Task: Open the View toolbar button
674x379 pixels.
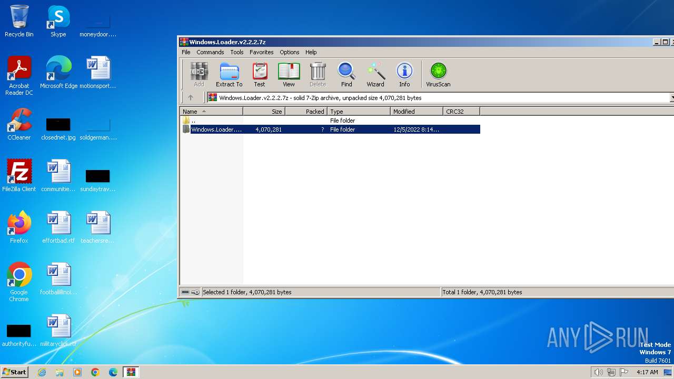Action: [289, 74]
